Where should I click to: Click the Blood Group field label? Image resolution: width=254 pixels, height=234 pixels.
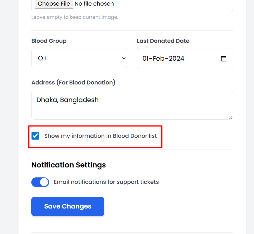[x=49, y=41]
